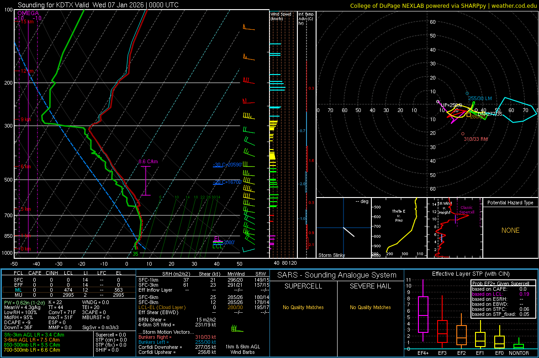Click the Theta-E v. Pres plot label
The image size is (539, 358).
pos(399,216)
